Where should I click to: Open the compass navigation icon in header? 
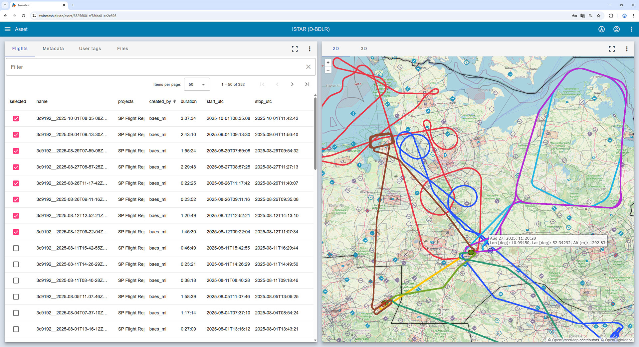point(601,29)
